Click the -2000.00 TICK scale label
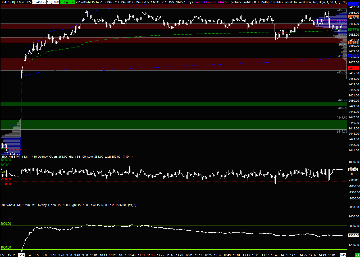Image resolution: width=360 pixels, height=257 pixels. click(x=354, y=198)
